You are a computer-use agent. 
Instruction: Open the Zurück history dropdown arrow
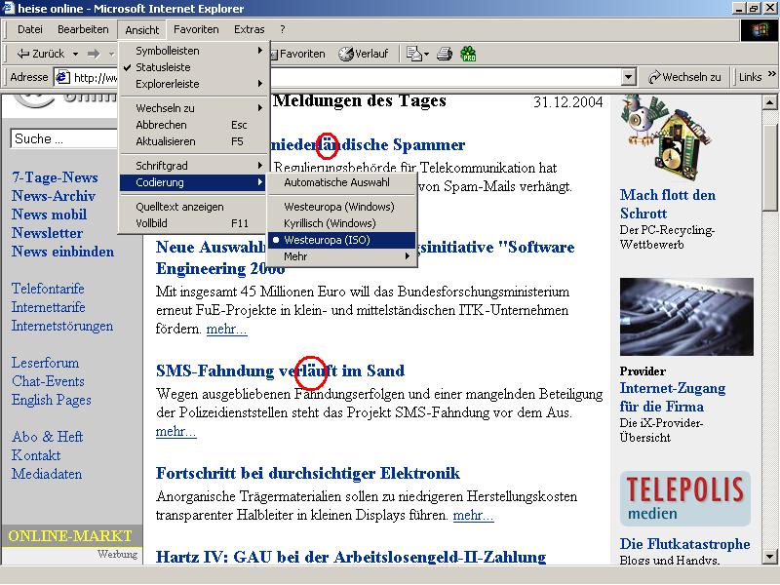point(75,54)
